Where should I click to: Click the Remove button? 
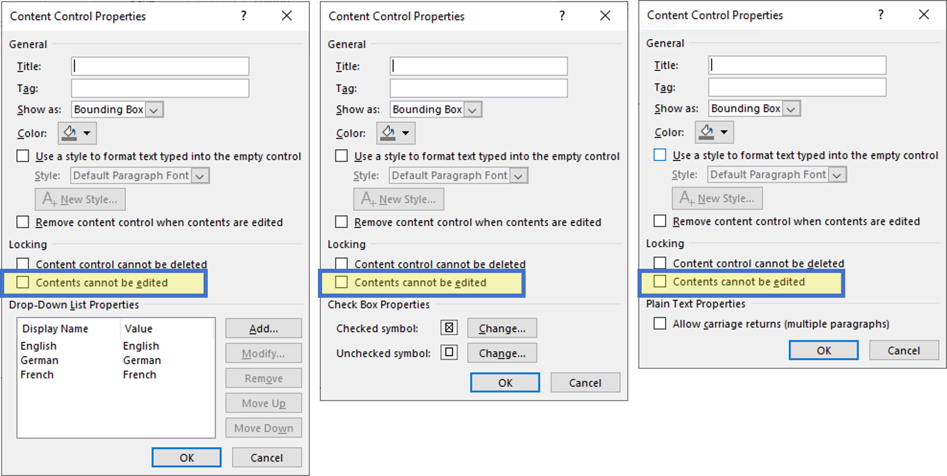264,378
